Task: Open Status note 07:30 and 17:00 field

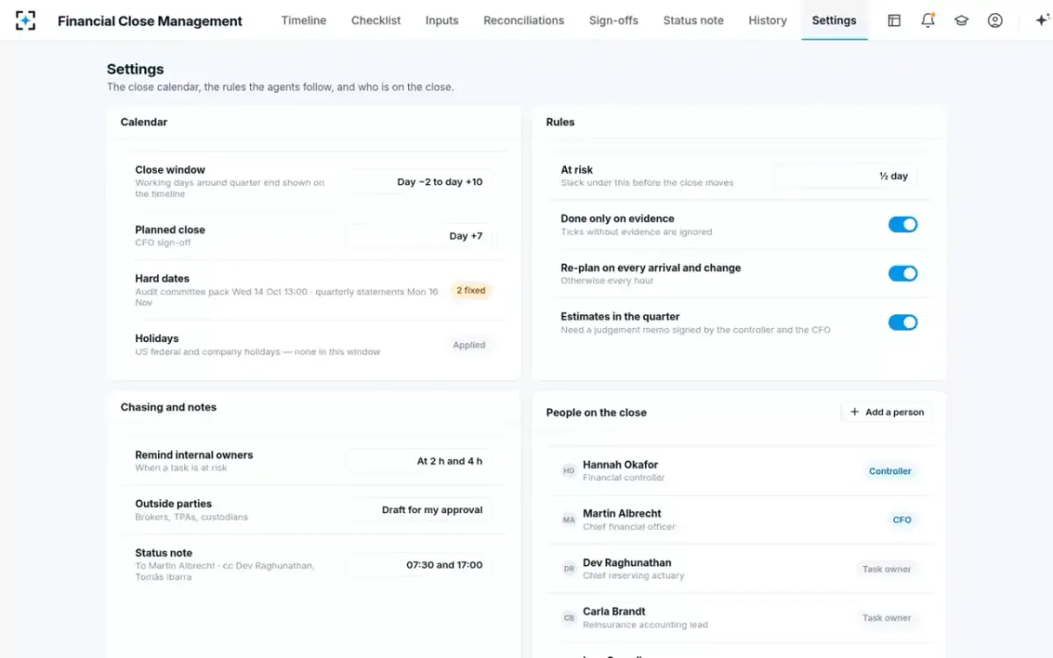Action: pos(420,565)
